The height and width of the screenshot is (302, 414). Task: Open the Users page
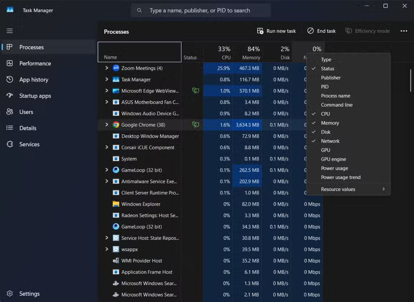(x=26, y=112)
